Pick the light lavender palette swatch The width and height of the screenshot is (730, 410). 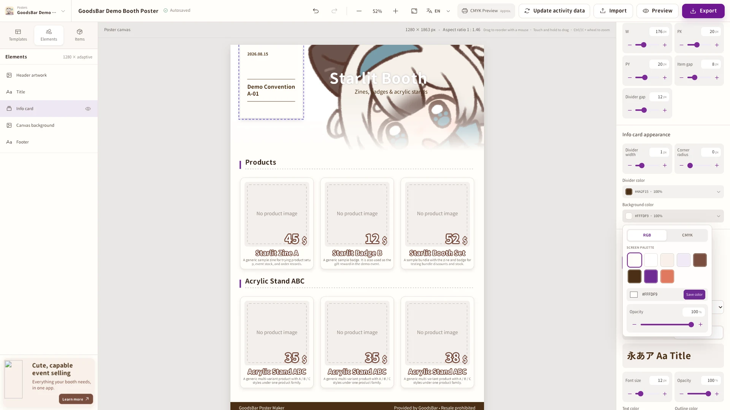click(x=683, y=260)
